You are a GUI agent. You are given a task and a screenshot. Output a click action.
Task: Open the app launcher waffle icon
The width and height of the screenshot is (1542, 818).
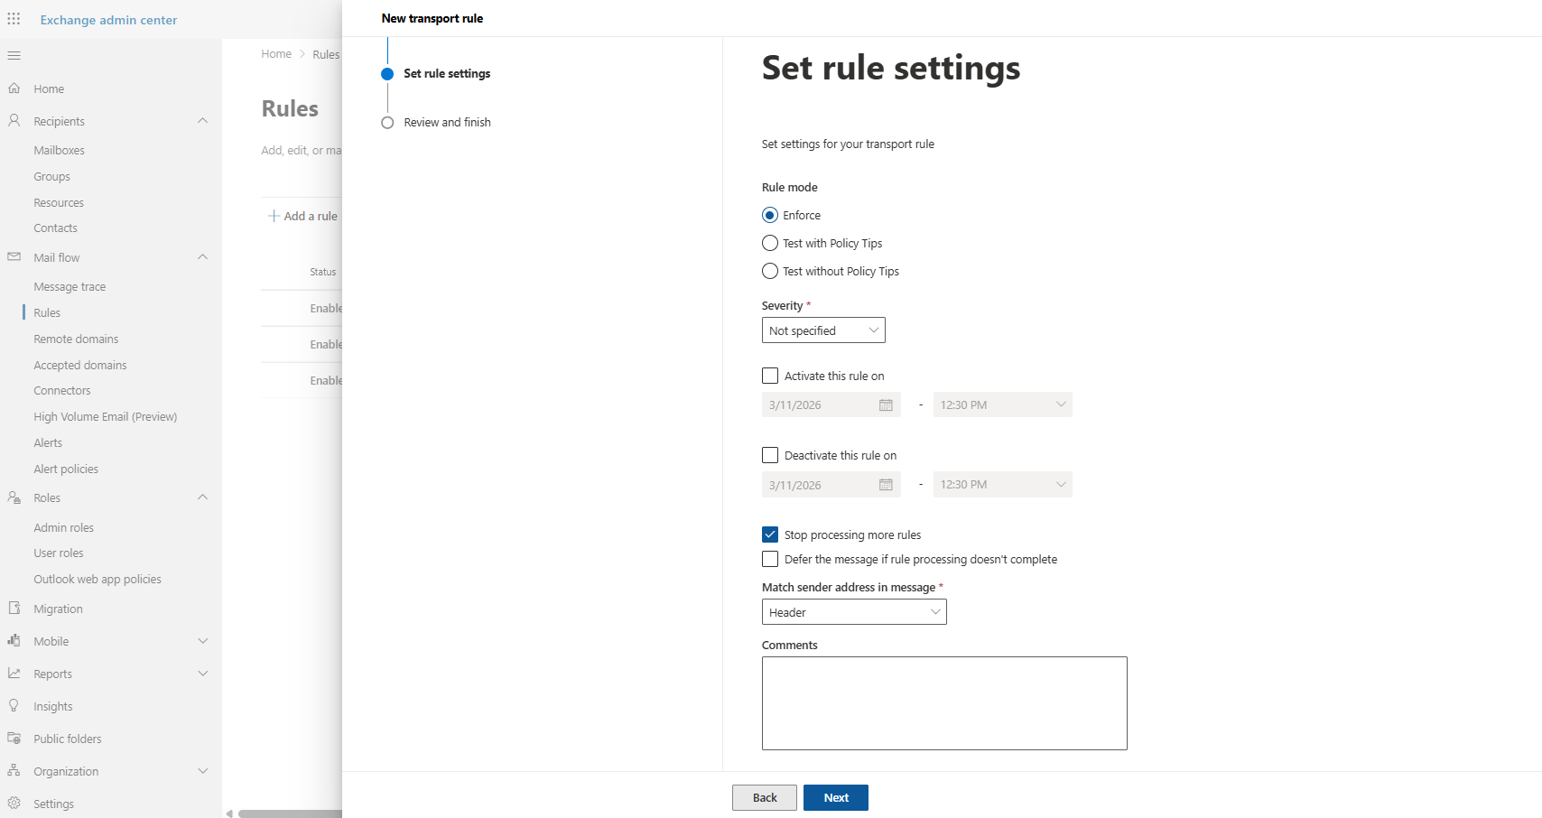pos(14,19)
